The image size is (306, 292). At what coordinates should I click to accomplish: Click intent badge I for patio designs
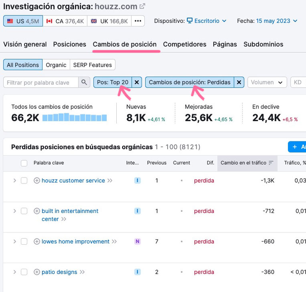(x=137, y=272)
